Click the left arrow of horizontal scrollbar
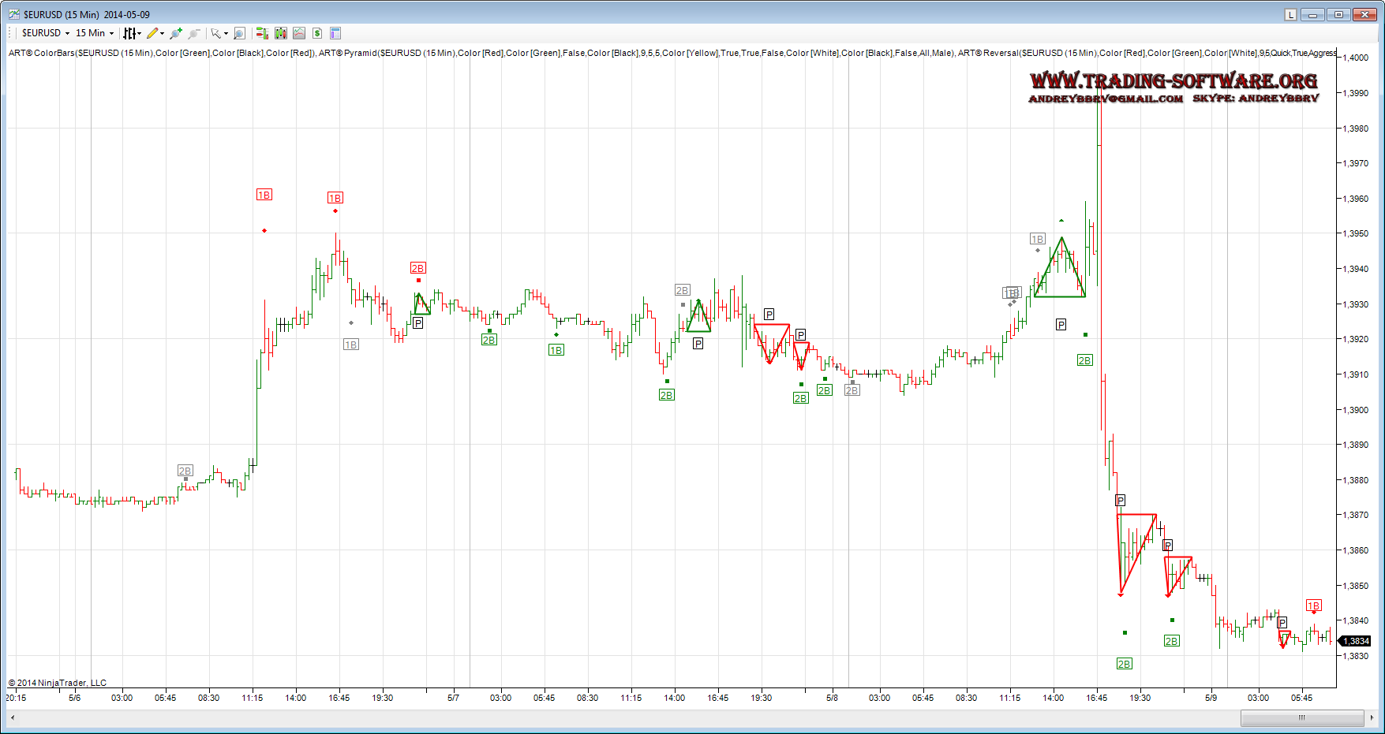1385x734 pixels. 13,717
